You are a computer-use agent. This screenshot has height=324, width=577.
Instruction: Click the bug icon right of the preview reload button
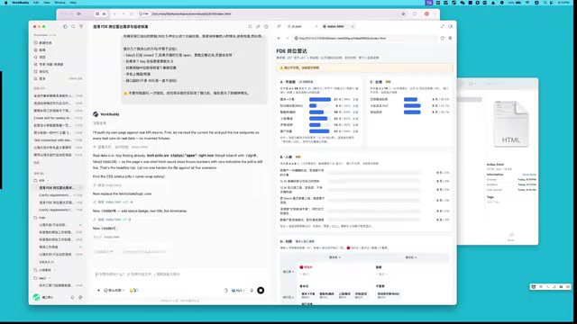(x=450, y=38)
